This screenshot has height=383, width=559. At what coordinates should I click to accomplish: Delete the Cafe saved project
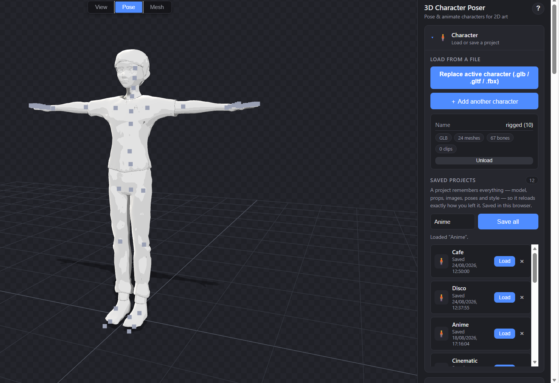click(x=522, y=261)
